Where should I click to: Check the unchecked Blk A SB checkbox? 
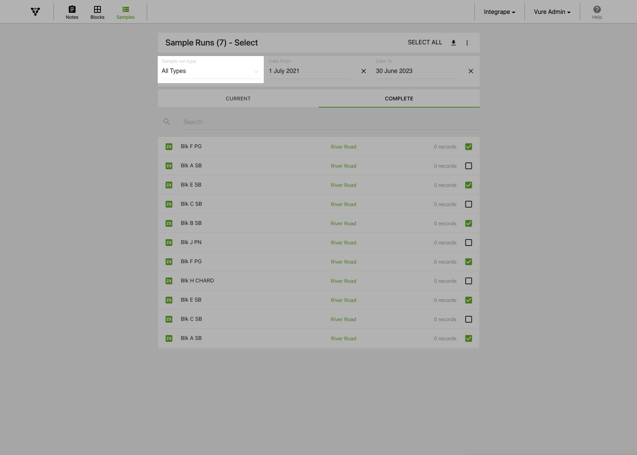[x=468, y=166]
